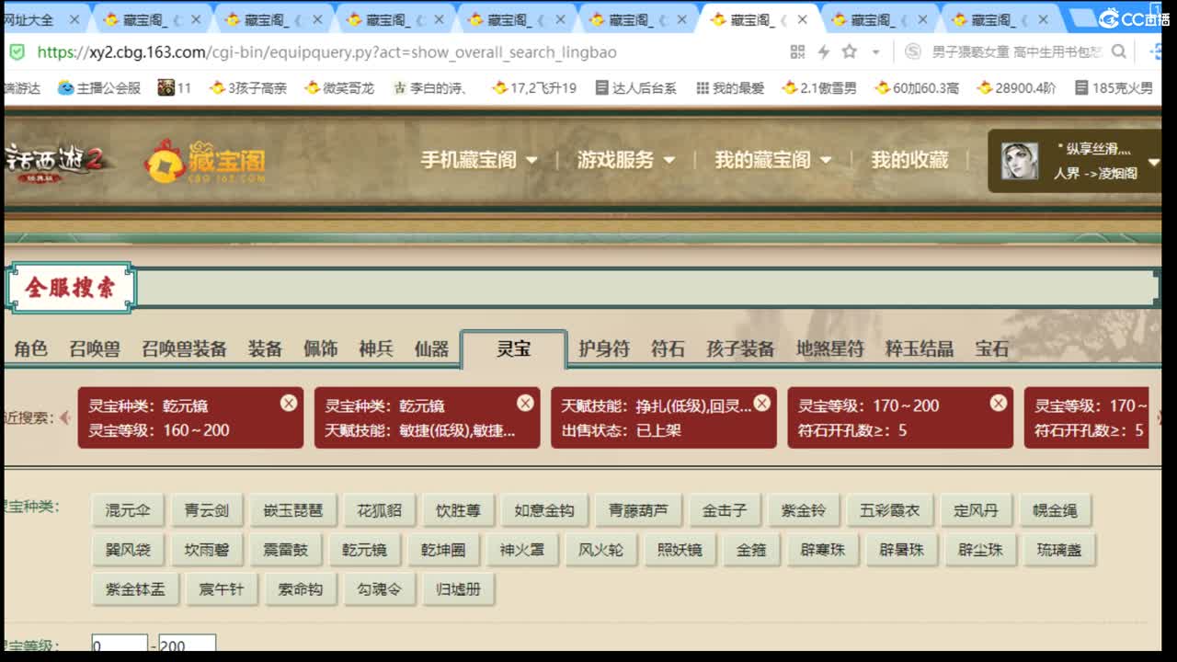The image size is (1177, 662).
Task: Toggle the 风火轮 type filter
Action: point(600,550)
